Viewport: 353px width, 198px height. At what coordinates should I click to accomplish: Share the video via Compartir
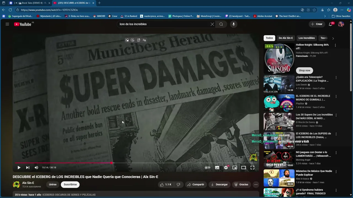coord(196,185)
